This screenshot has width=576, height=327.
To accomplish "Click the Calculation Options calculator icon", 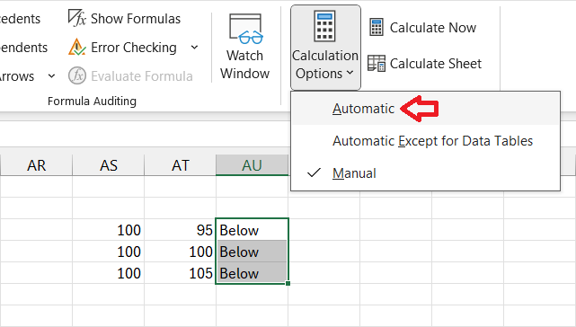I will coord(324,26).
